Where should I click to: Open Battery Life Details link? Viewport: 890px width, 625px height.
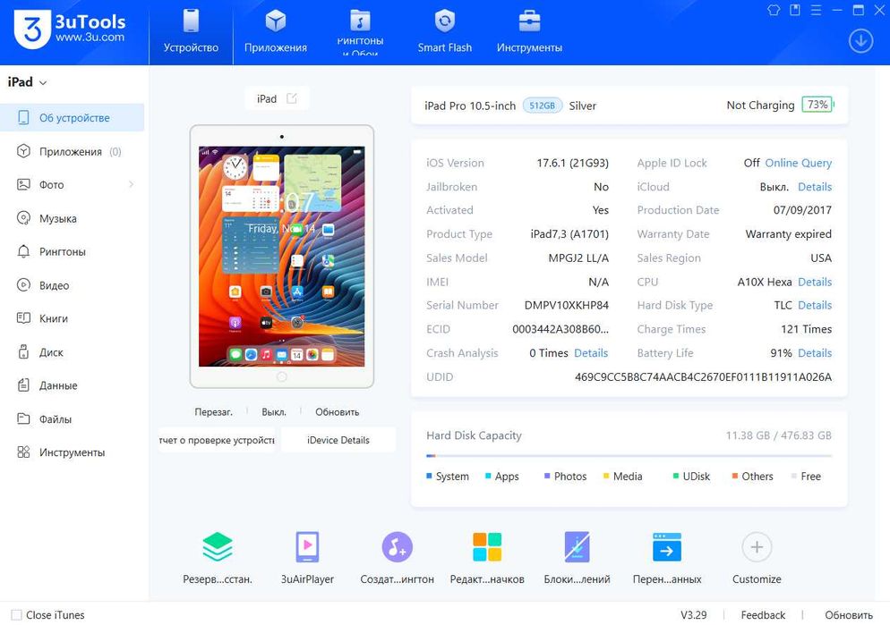[x=815, y=353]
